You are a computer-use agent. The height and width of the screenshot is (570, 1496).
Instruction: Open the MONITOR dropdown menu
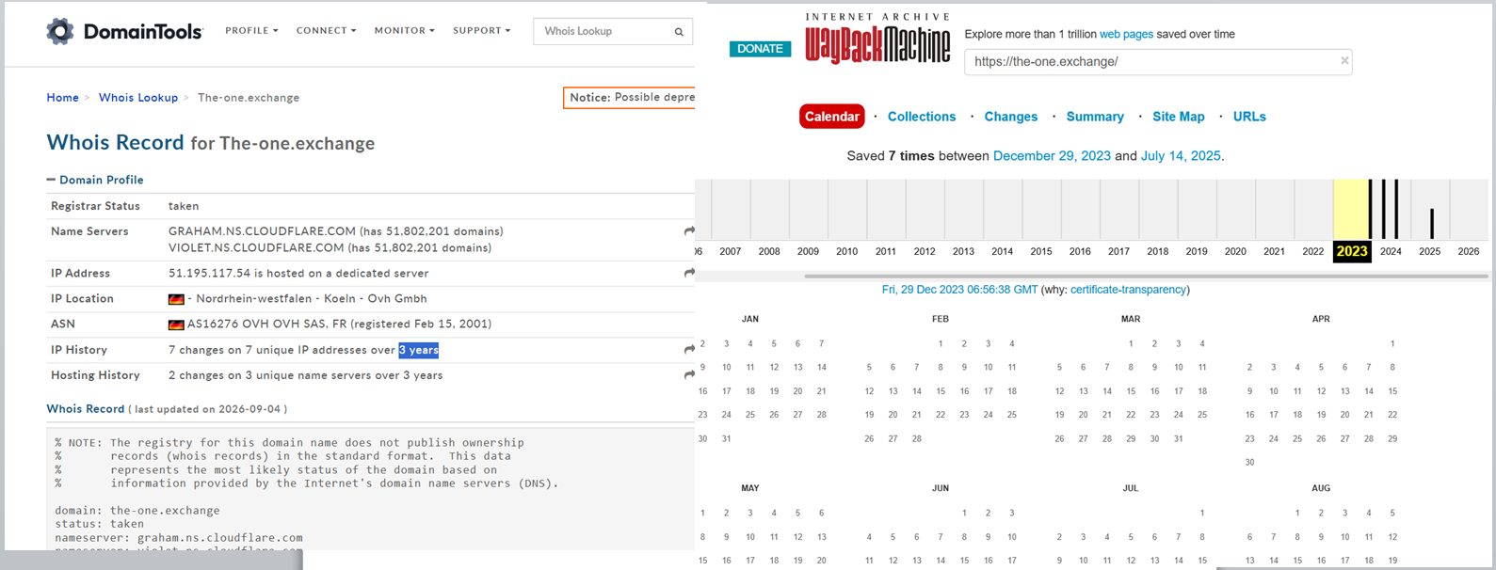click(404, 31)
